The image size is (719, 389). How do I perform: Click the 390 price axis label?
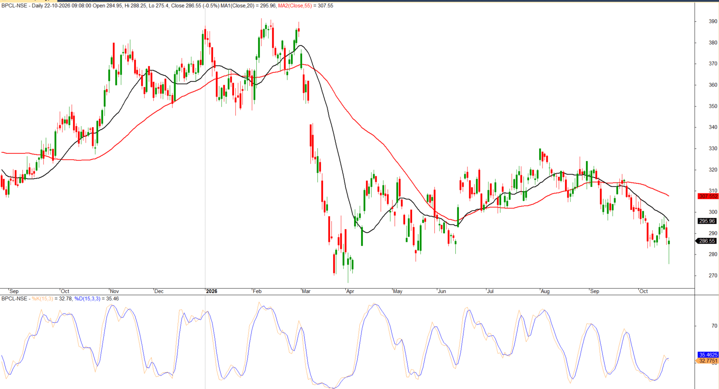[x=713, y=21]
